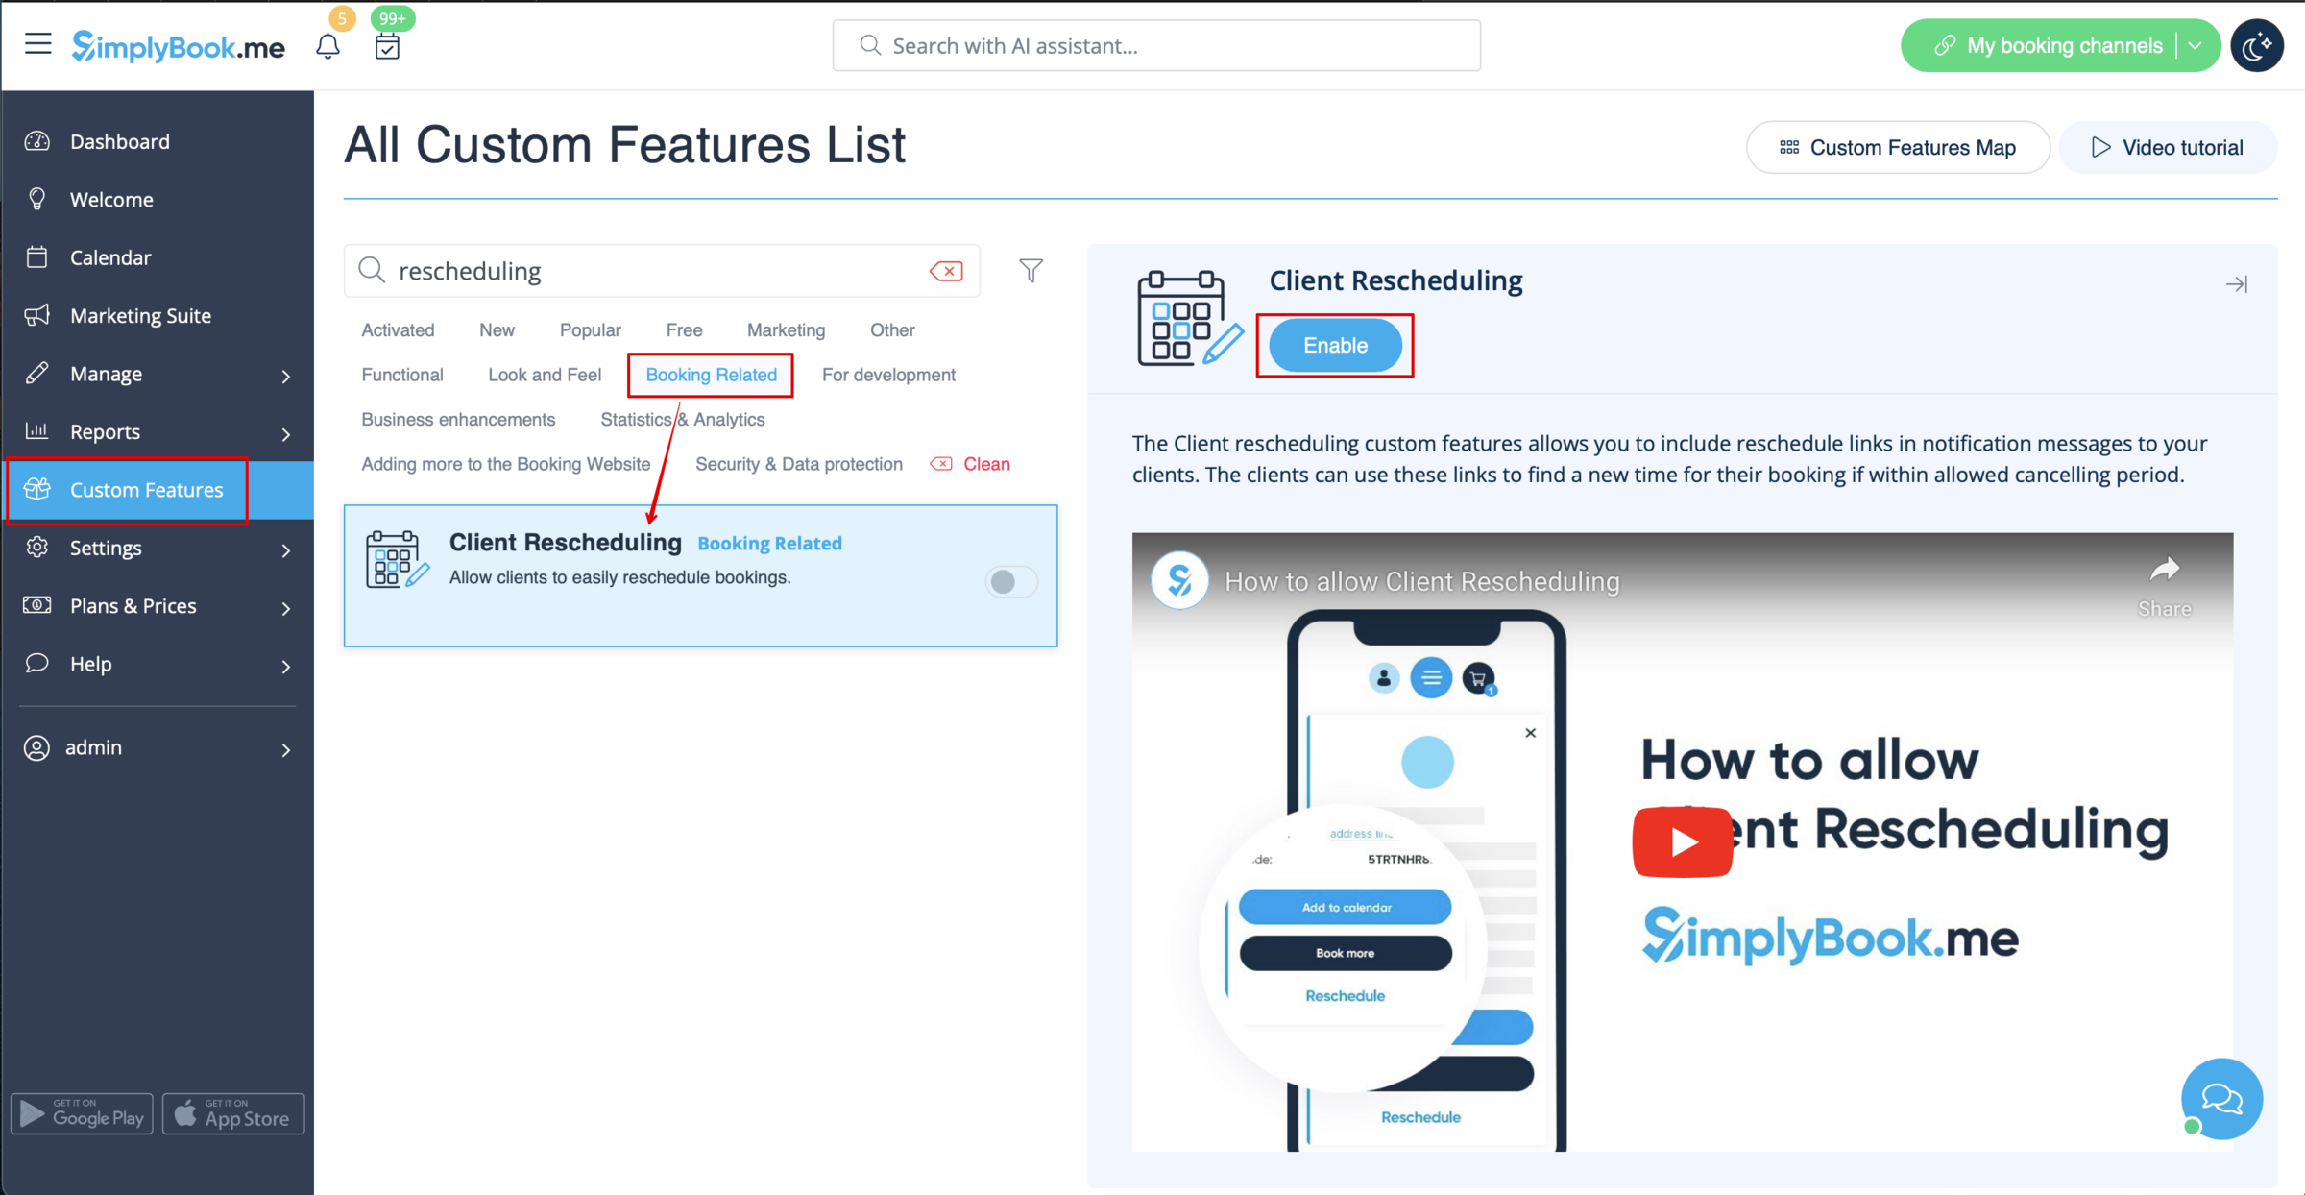Click the rescheduling search input field

tap(663, 271)
